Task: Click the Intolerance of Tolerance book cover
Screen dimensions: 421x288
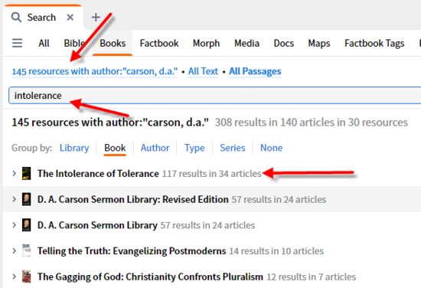Action: (x=26, y=174)
